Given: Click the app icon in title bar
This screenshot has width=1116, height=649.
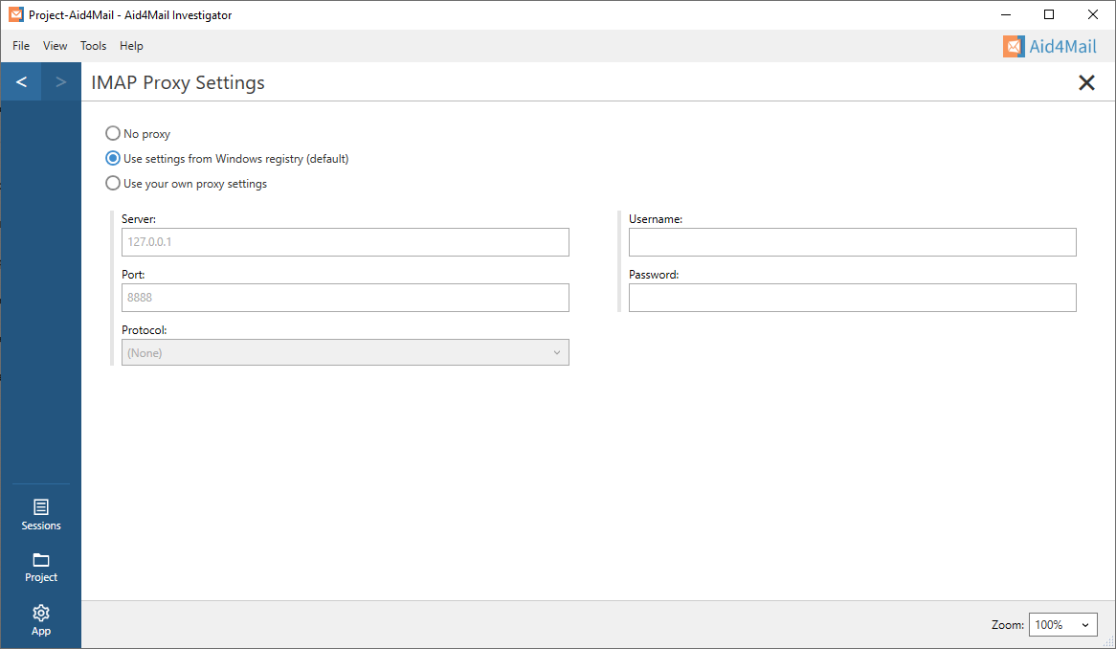Looking at the screenshot, I should point(15,14).
